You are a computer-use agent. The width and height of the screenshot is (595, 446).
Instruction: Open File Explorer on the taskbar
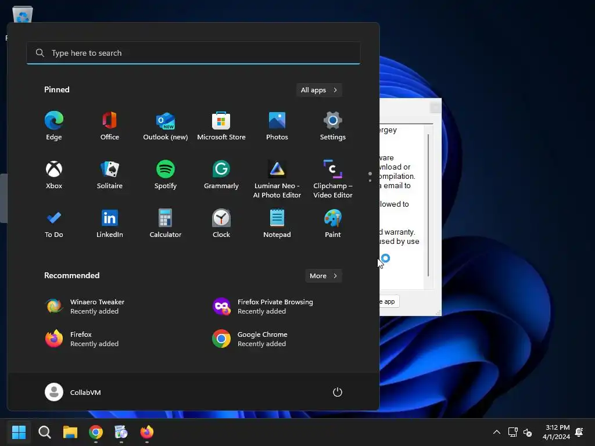pyautogui.click(x=70, y=432)
